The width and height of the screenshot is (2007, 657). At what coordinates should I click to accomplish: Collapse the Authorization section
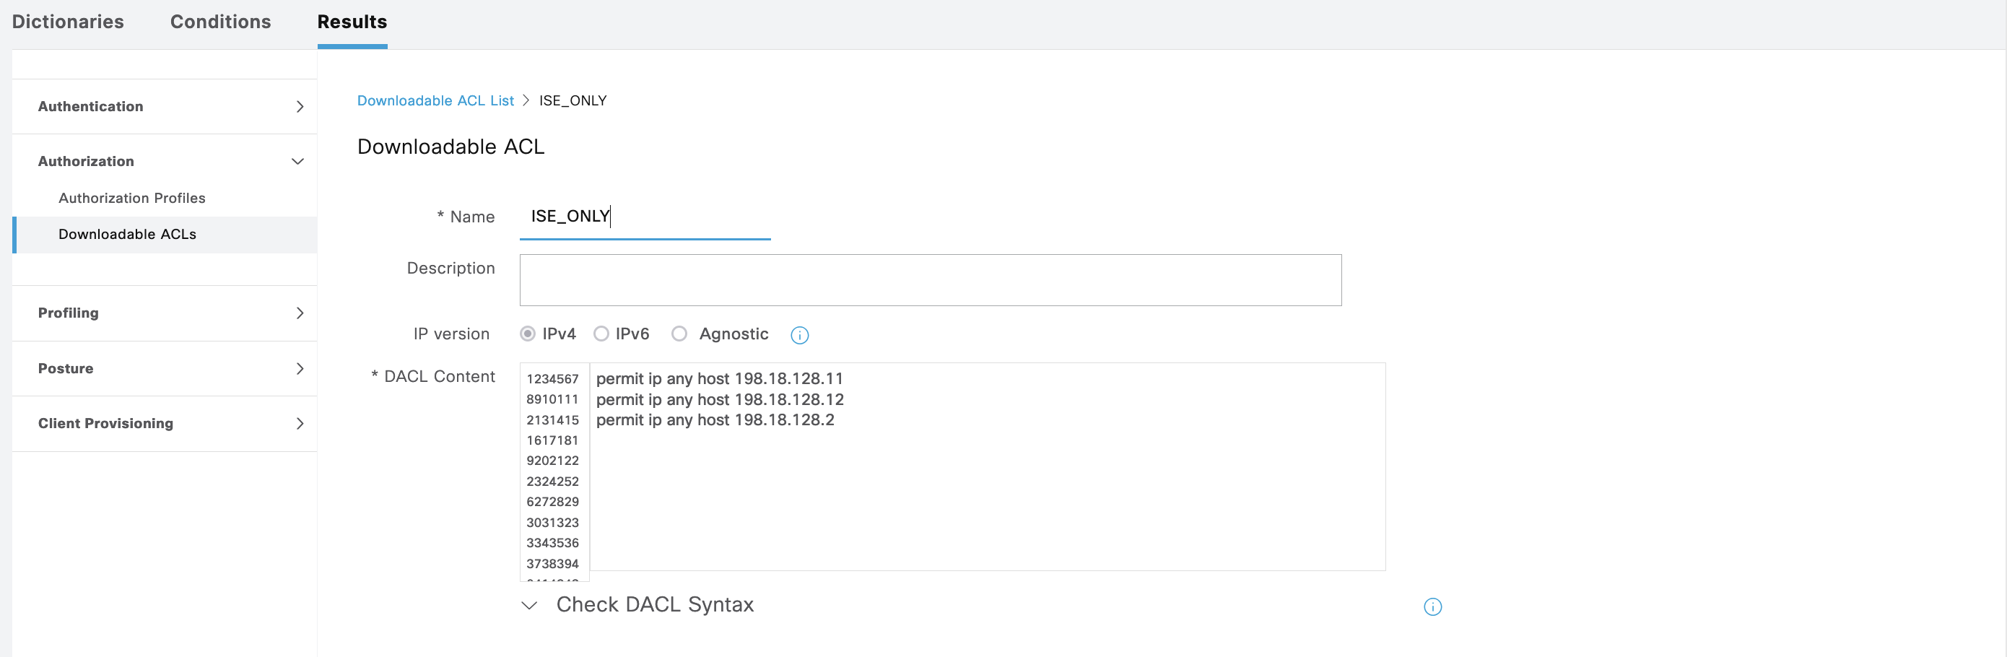click(297, 161)
